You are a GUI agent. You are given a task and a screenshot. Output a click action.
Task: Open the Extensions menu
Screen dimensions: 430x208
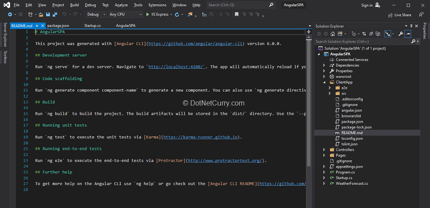click(158, 5)
